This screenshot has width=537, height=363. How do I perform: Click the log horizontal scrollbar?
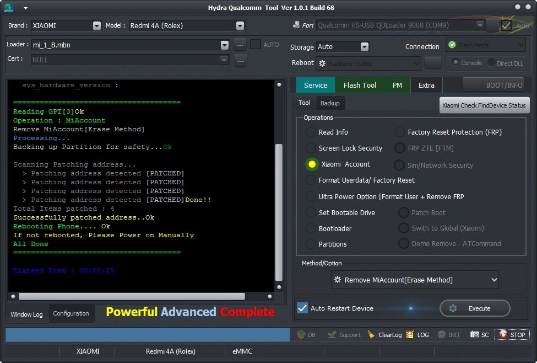[x=132, y=296]
